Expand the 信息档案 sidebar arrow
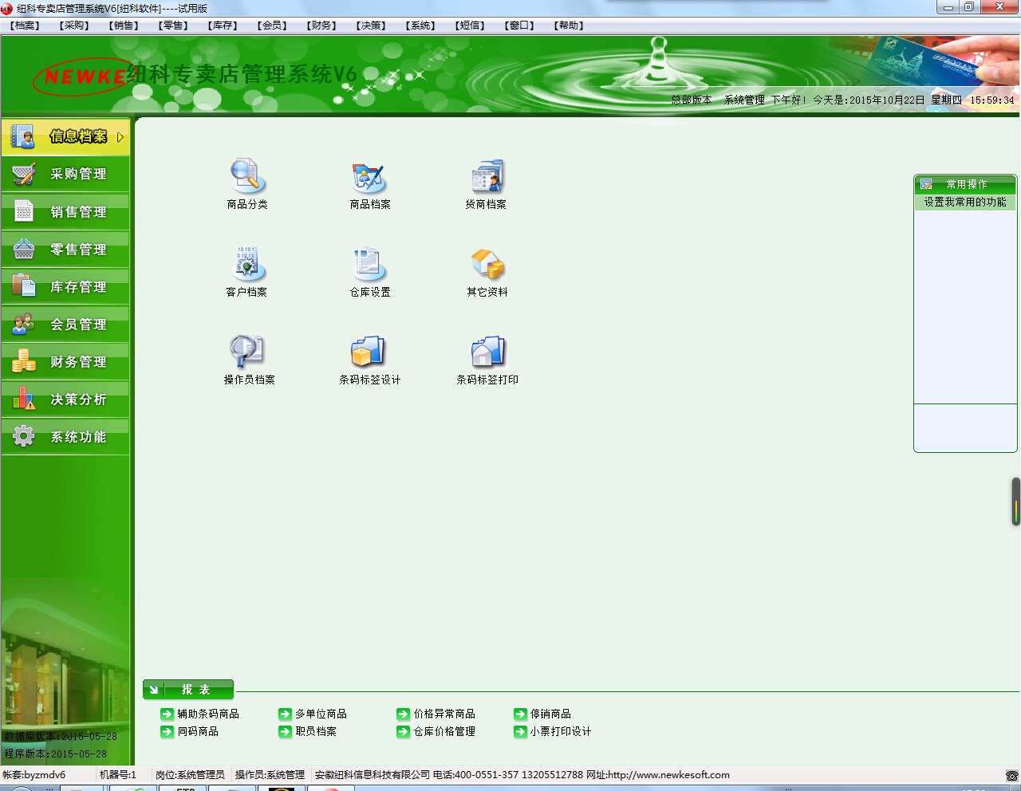The image size is (1021, 791). point(120,137)
